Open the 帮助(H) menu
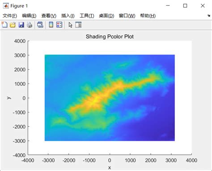212x171 pixels. pos(148,16)
